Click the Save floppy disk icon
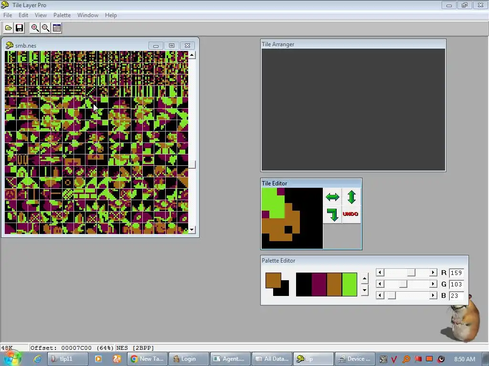The image size is (489, 366). pos(19,28)
